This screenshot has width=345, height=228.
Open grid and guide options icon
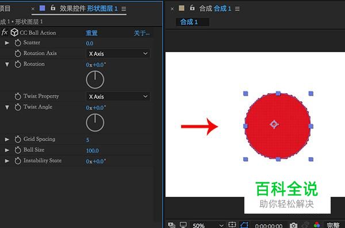tap(232, 225)
